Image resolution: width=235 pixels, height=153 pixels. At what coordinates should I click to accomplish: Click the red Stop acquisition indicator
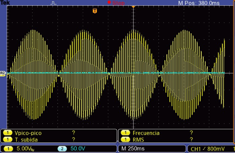coord(116,3)
